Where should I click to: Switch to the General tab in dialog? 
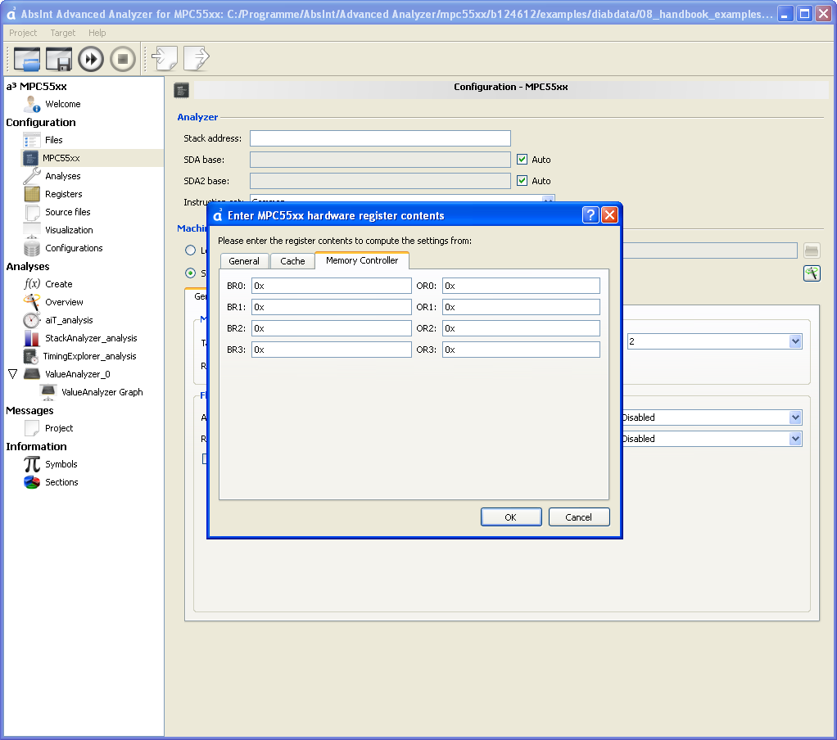pos(244,261)
